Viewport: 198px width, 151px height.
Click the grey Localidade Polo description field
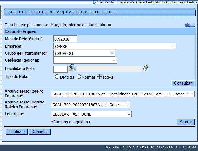[x=110, y=69]
